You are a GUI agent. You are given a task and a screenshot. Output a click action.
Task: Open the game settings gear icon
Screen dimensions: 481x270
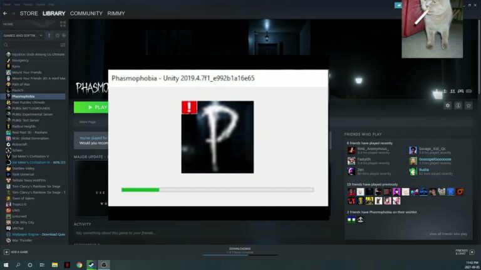click(448, 106)
